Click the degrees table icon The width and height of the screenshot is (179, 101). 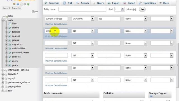10,36
